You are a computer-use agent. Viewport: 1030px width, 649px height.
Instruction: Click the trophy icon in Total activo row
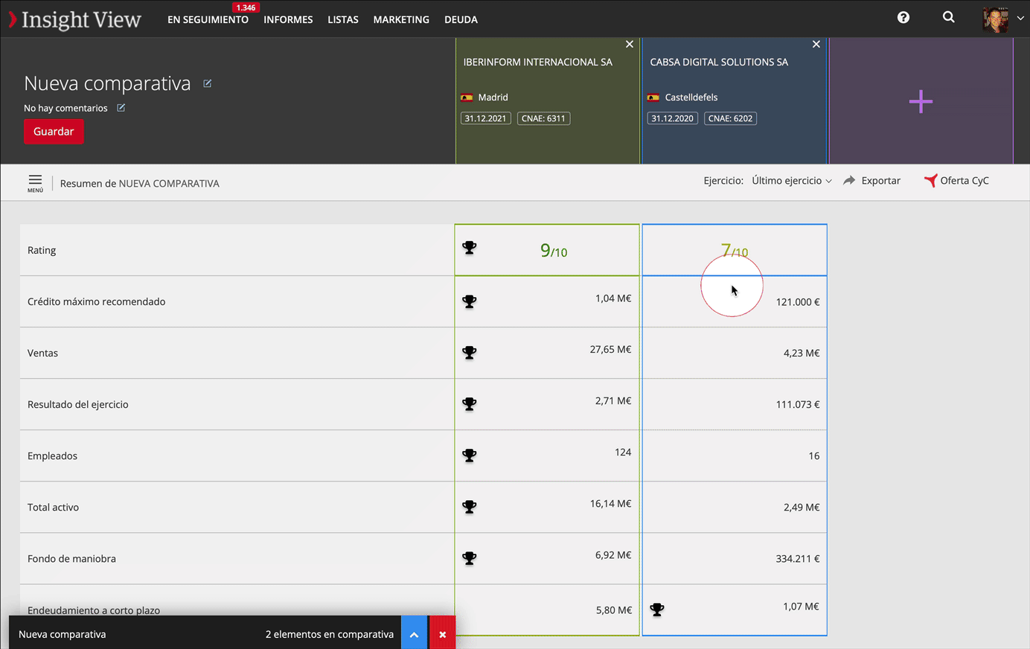click(x=470, y=507)
